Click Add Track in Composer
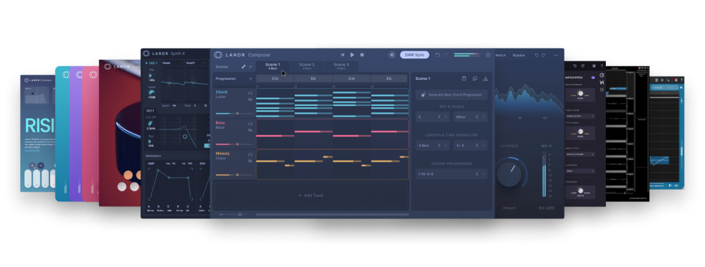 (x=311, y=195)
